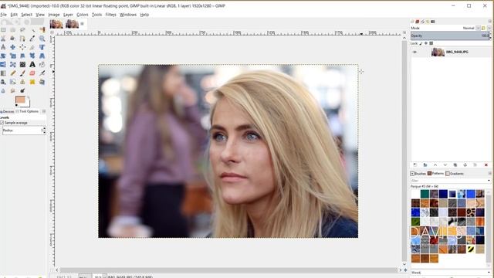Open the Wood tag dropdown
The width and height of the screenshot is (494, 278).
(x=489, y=273)
